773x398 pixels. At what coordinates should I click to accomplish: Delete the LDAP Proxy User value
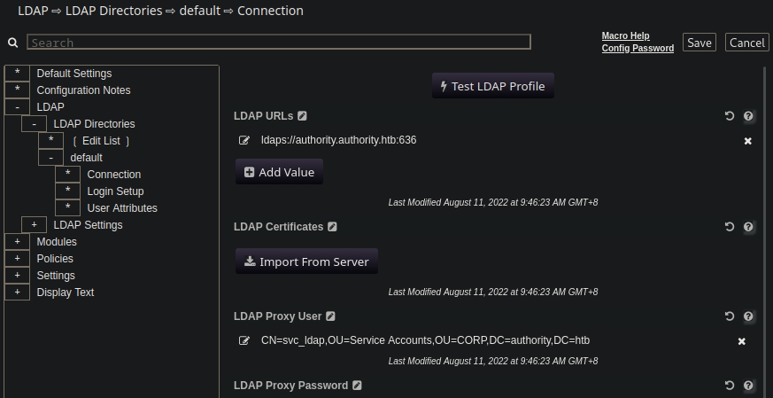[x=742, y=341]
